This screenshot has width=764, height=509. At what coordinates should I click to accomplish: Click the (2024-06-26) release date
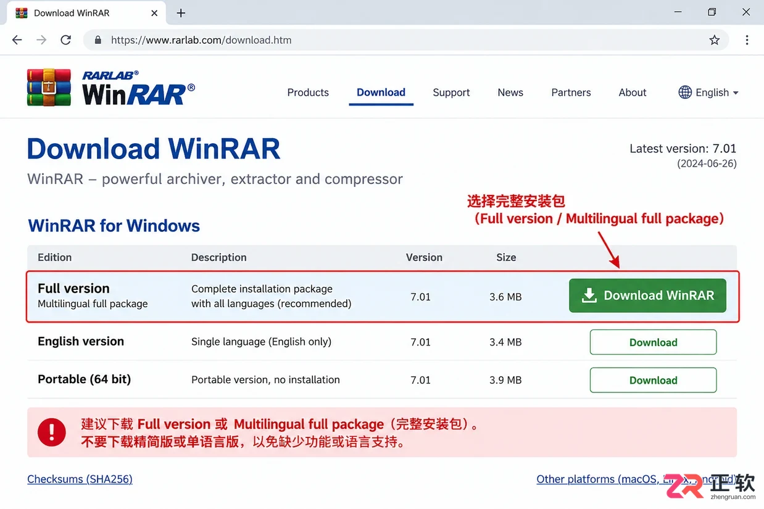[707, 163]
